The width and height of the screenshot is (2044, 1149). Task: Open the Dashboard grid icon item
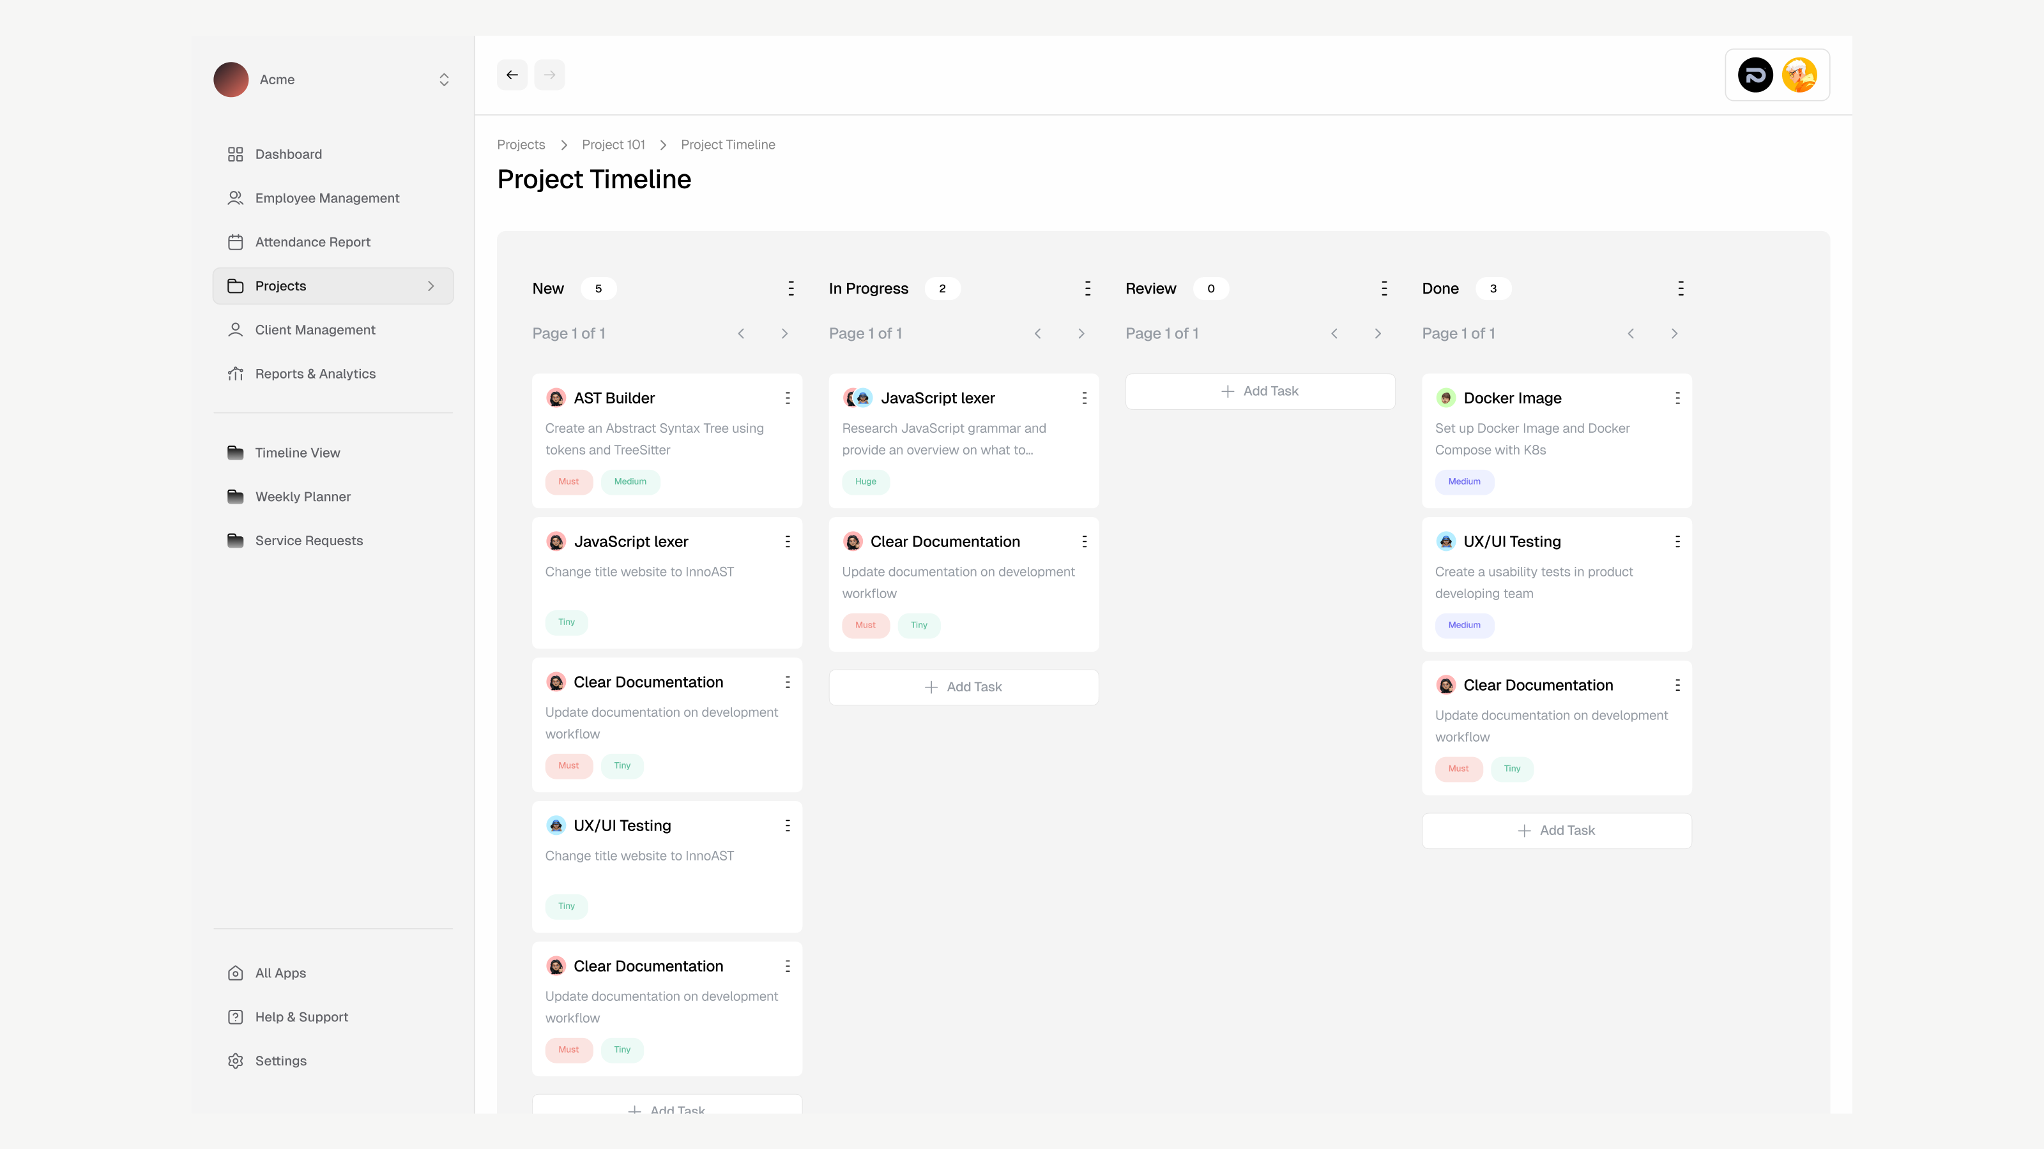236,154
